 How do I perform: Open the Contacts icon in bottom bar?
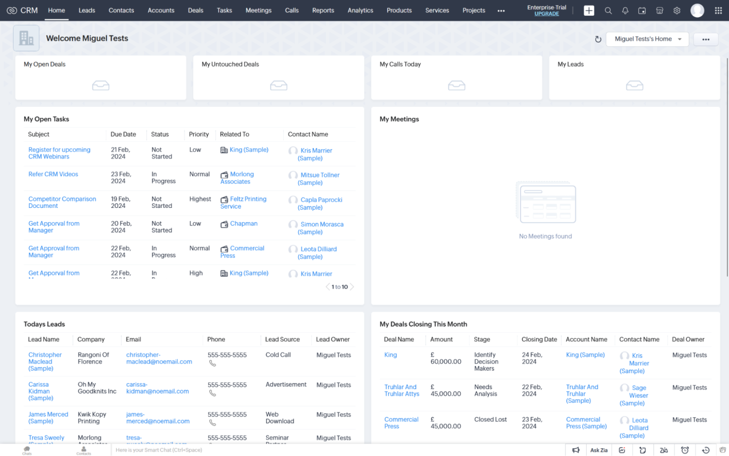tap(84, 450)
